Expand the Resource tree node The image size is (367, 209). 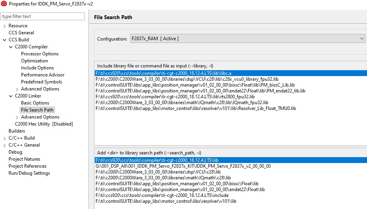point(4,26)
